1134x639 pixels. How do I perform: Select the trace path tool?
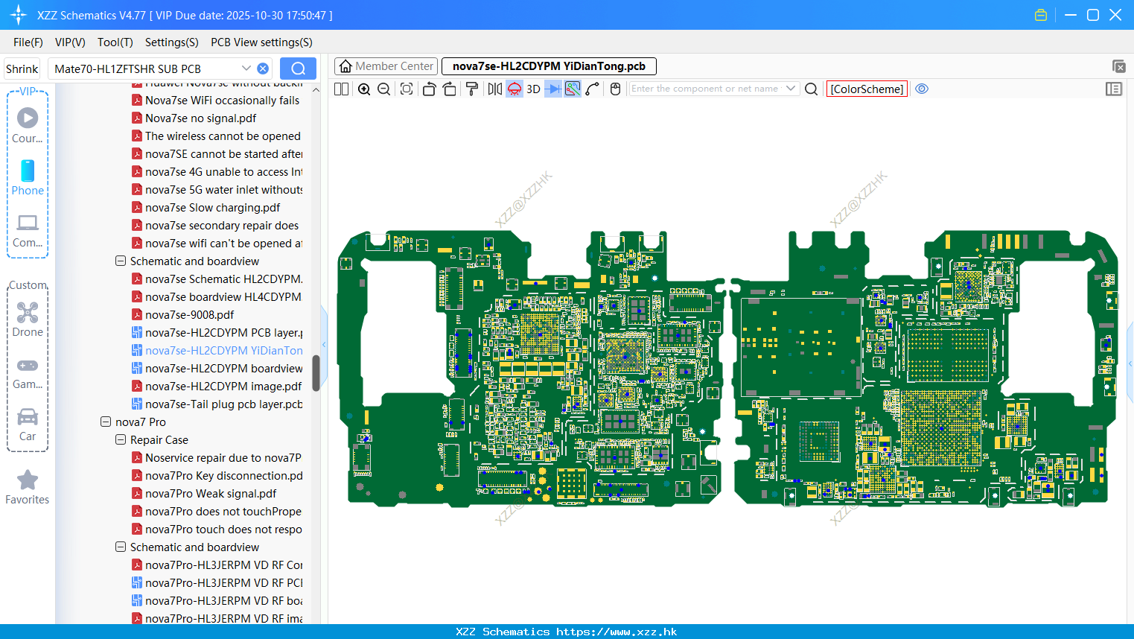[593, 89]
